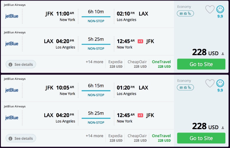Click Economy amenities icons on second result
Screen dimensions: 230x148
(x=185, y=87)
